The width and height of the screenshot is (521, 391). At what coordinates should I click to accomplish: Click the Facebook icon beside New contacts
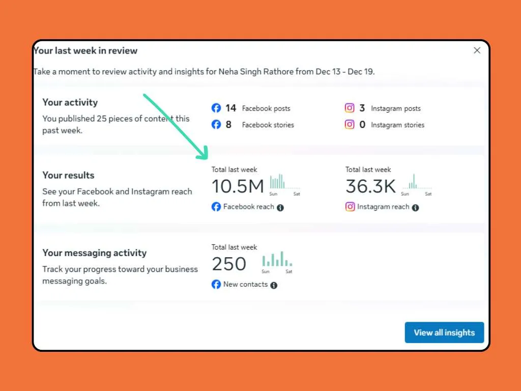coord(217,285)
